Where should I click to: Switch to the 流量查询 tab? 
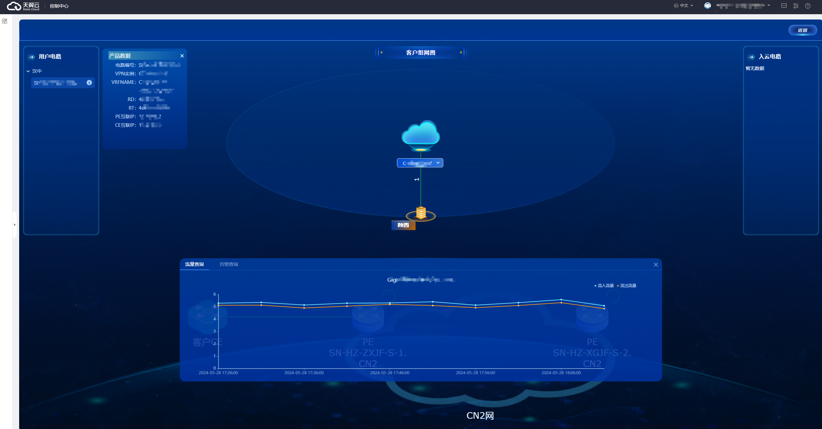point(194,264)
